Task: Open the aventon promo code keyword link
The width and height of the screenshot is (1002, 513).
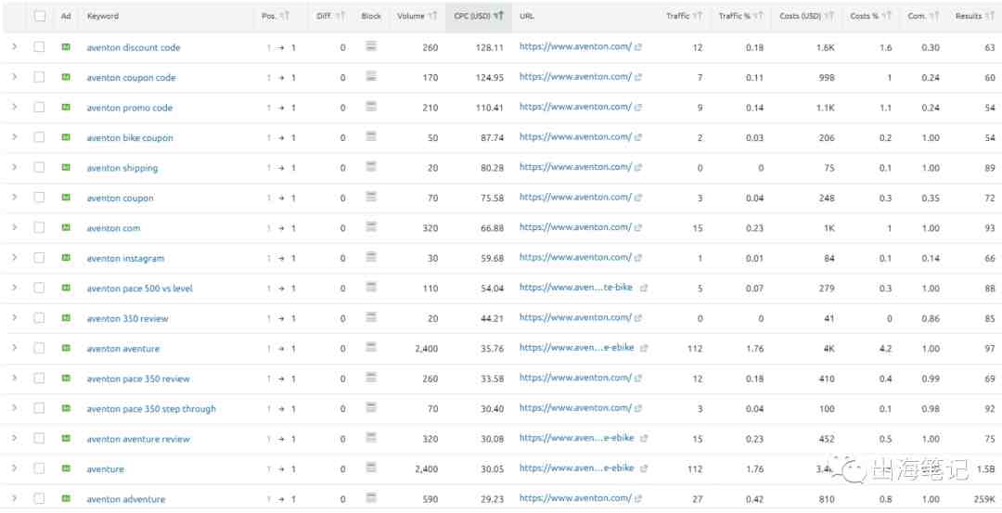Action: (x=130, y=108)
